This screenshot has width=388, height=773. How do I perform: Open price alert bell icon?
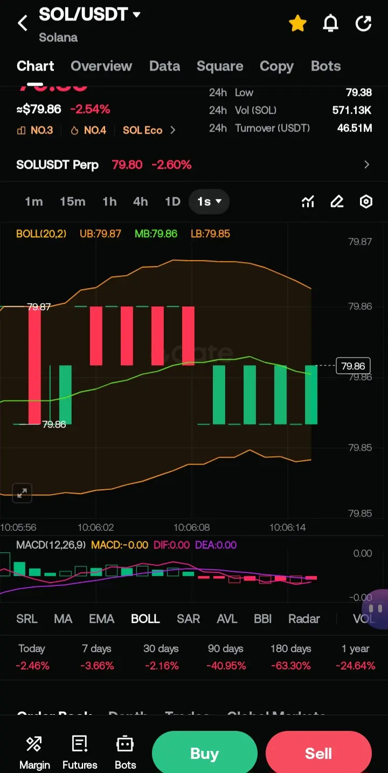tap(330, 23)
